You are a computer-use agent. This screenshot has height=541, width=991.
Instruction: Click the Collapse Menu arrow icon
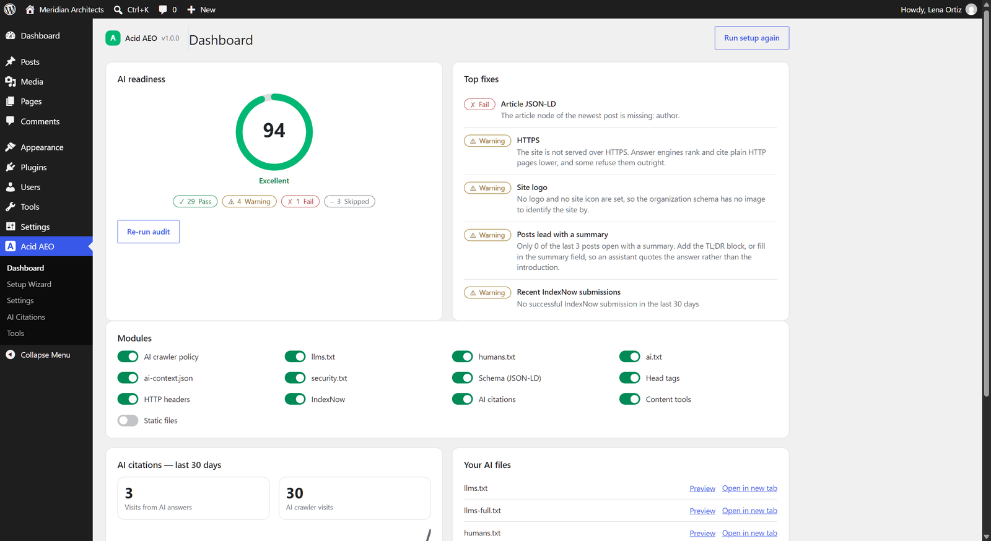[11, 355]
